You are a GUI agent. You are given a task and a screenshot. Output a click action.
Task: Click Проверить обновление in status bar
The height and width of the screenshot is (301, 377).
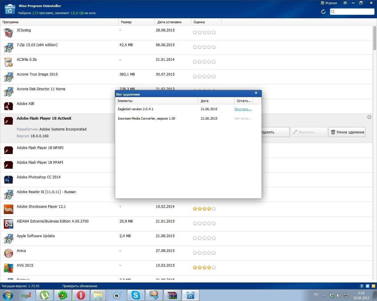point(80,286)
